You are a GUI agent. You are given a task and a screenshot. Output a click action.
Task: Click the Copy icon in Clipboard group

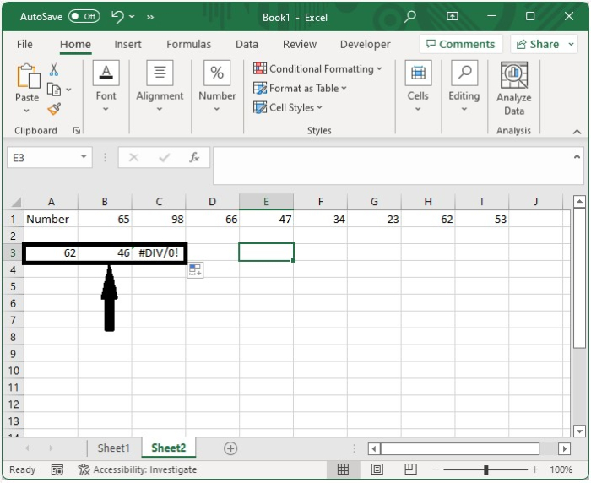click(54, 90)
